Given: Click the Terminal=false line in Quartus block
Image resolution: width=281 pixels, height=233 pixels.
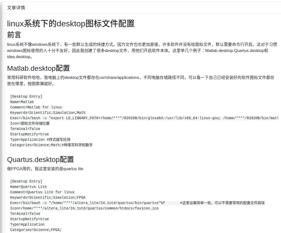Looking at the screenshot, I should click(x=25, y=214).
